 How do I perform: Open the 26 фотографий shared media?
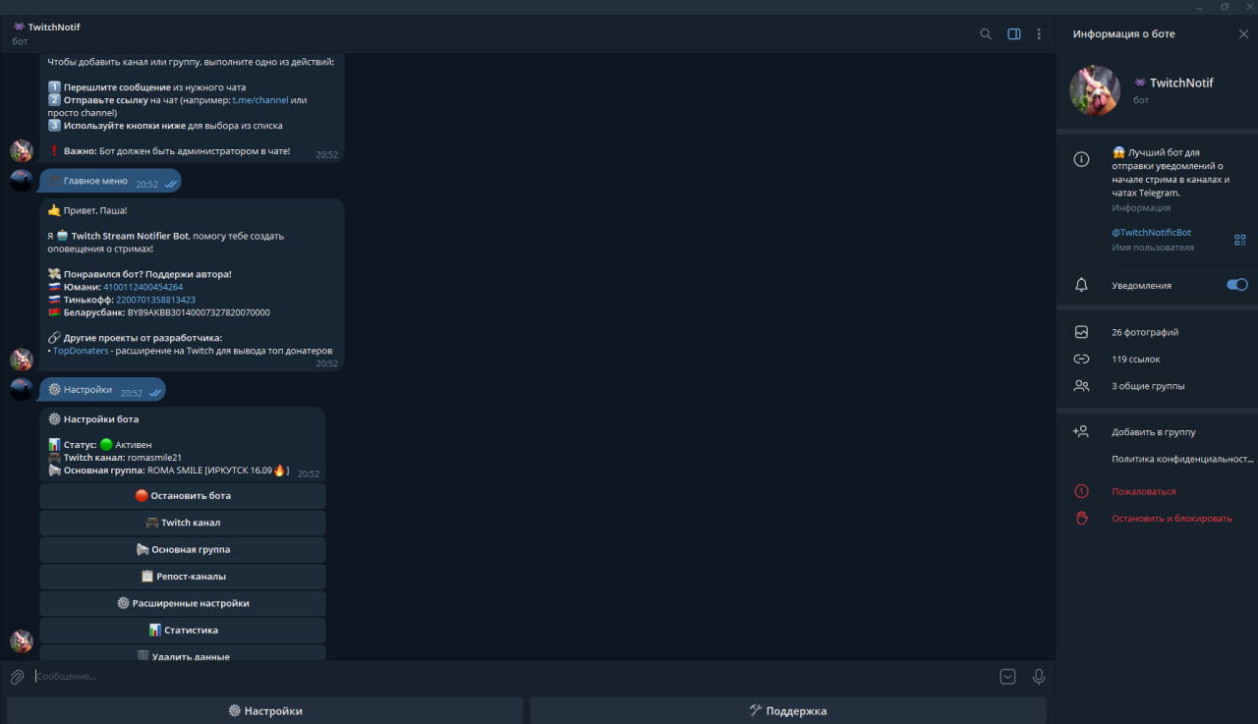[1145, 332]
